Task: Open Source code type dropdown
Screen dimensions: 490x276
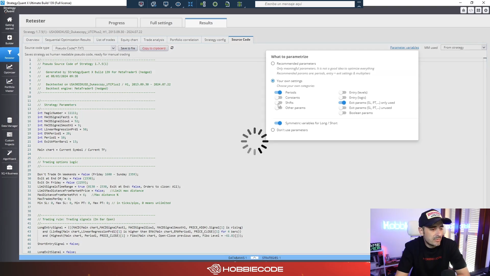Action: coord(84,48)
